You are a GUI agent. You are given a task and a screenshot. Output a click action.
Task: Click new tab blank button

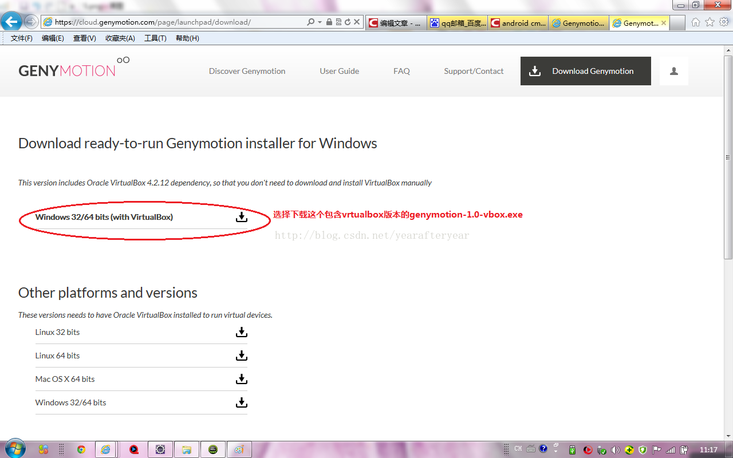(677, 23)
